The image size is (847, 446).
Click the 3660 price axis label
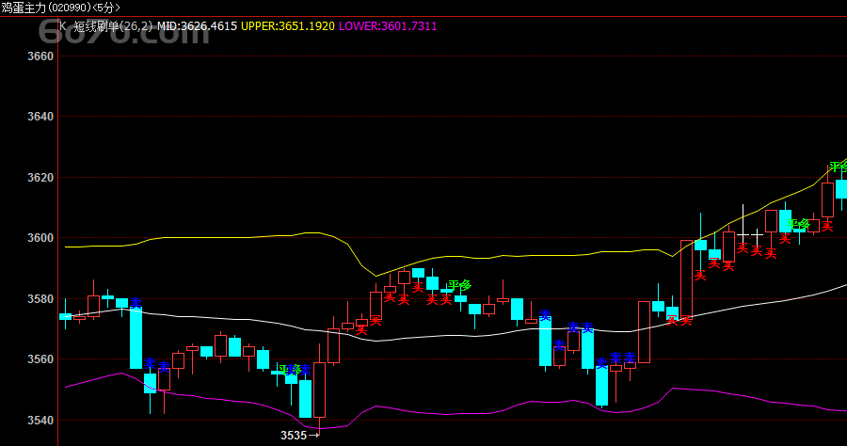click(x=40, y=56)
